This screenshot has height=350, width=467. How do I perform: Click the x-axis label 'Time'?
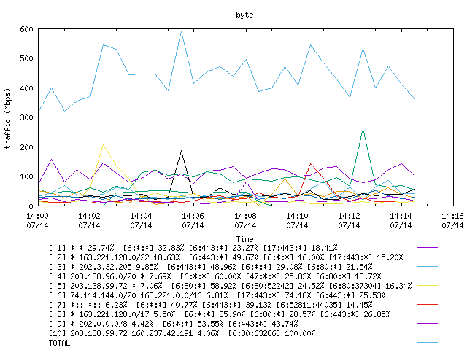[244, 239]
